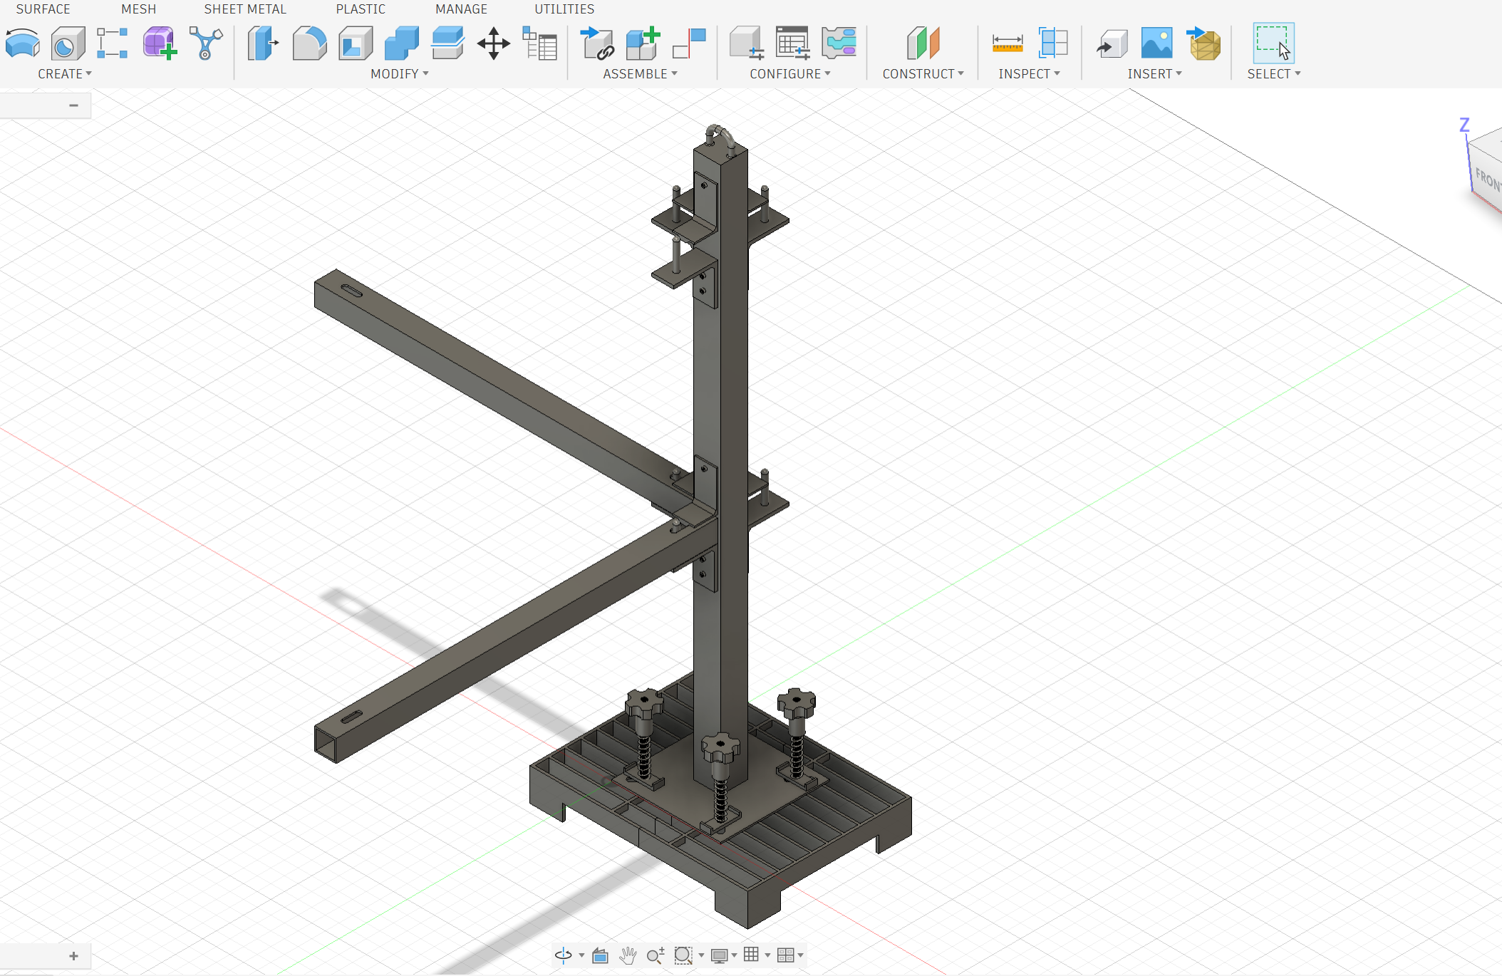The height and width of the screenshot is (976, 1502).
Task: Choose the Fillet tool
Action: 309,43
